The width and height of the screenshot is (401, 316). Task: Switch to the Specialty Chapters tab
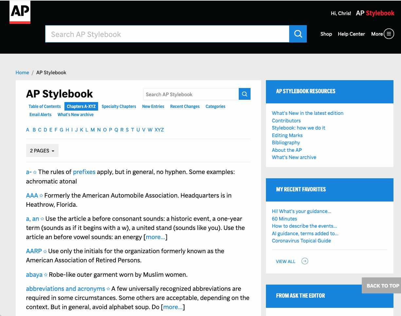(x=119, y=106)
